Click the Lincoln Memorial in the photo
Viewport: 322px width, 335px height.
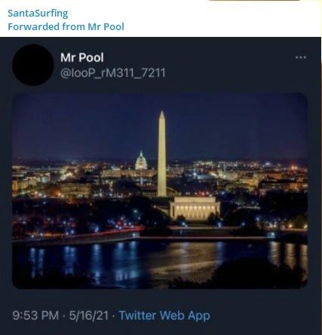[195, 208]
